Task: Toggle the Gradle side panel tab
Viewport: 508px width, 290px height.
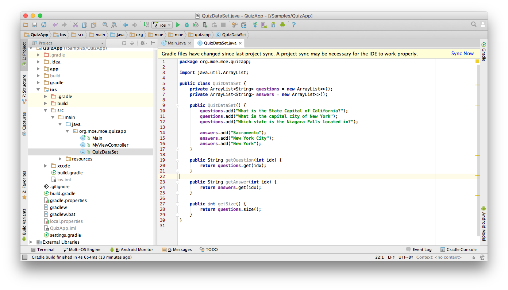Action: coord(484,52)
